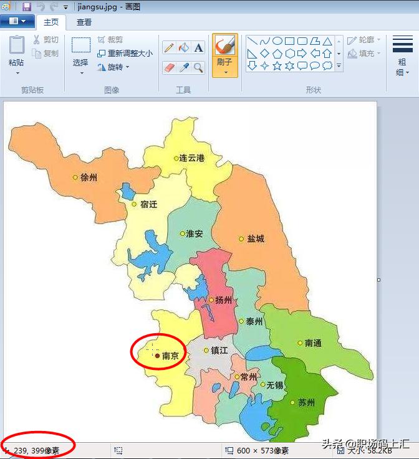Click the Brush (刷子) tool icon

225,45
